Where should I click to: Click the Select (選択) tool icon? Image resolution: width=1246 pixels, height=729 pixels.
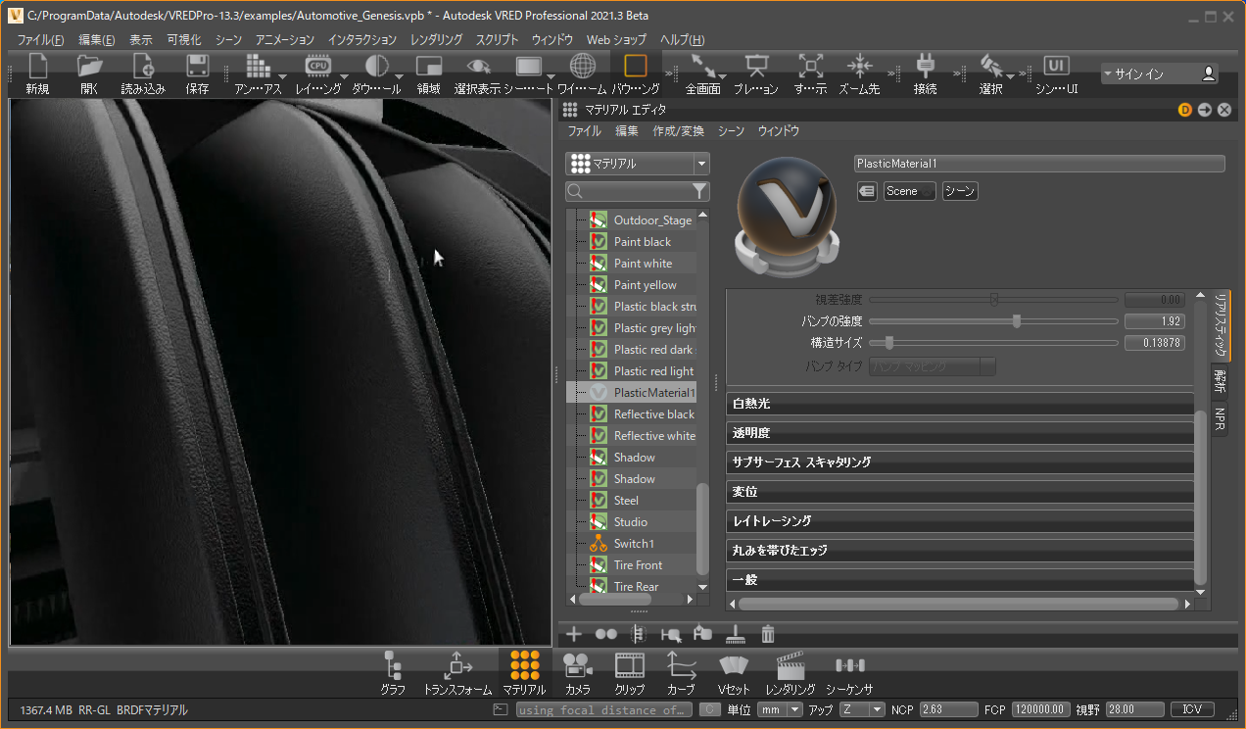tap(990, 67)
